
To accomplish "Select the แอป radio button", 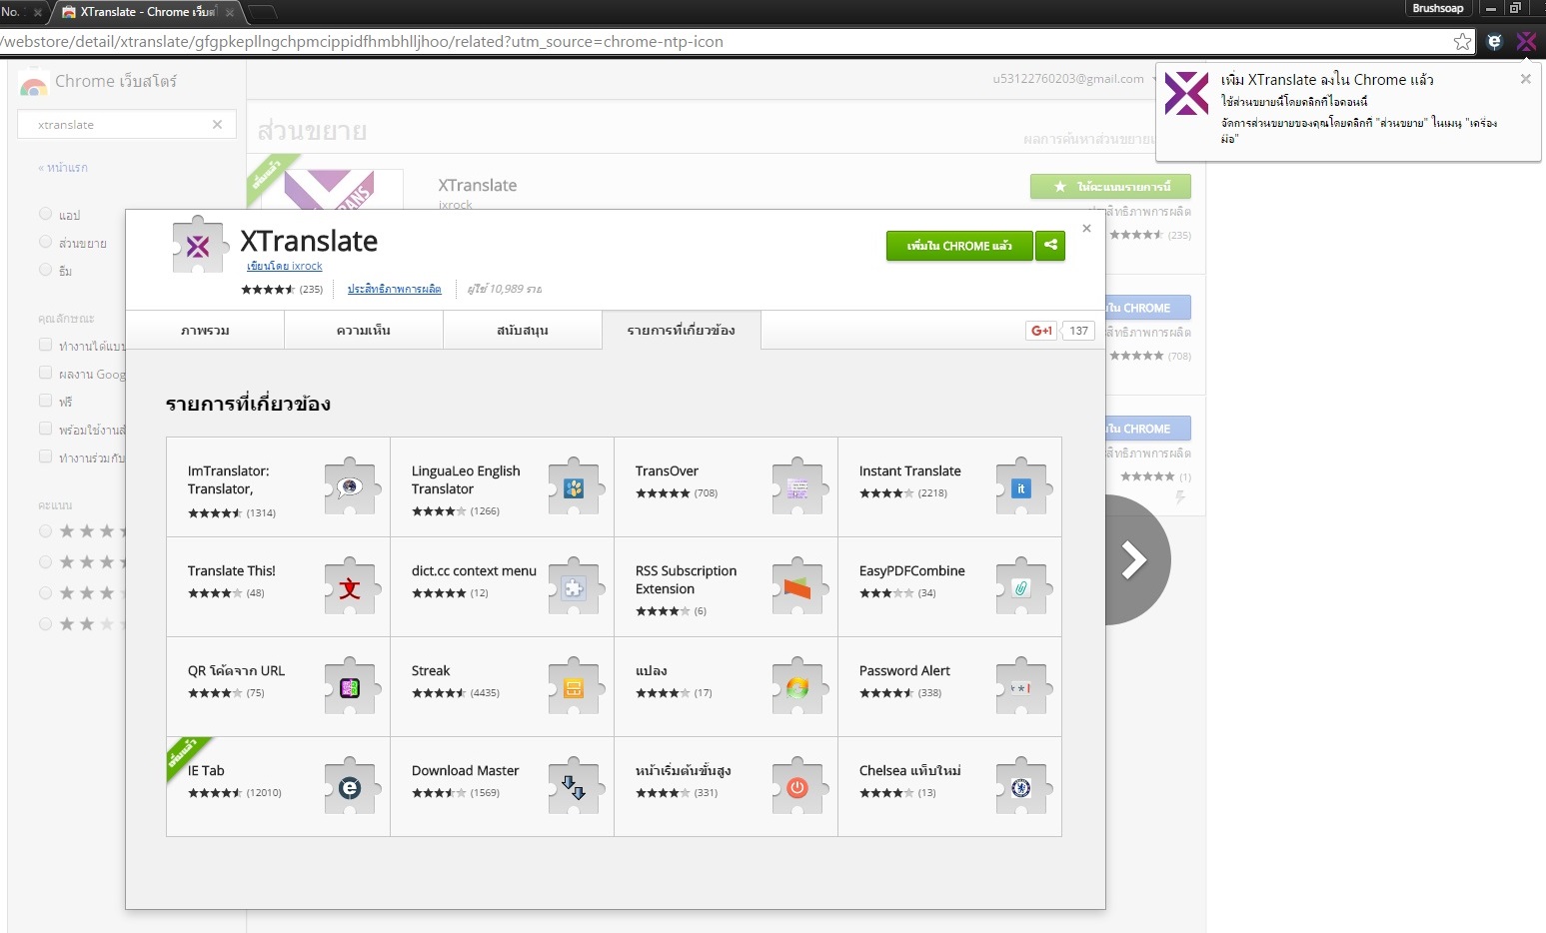I will 45,214.
